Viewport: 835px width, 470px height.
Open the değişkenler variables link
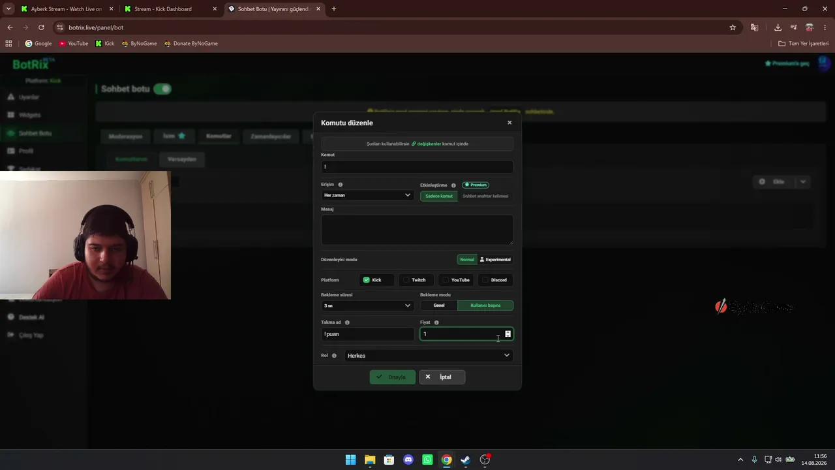coord(427,144)
